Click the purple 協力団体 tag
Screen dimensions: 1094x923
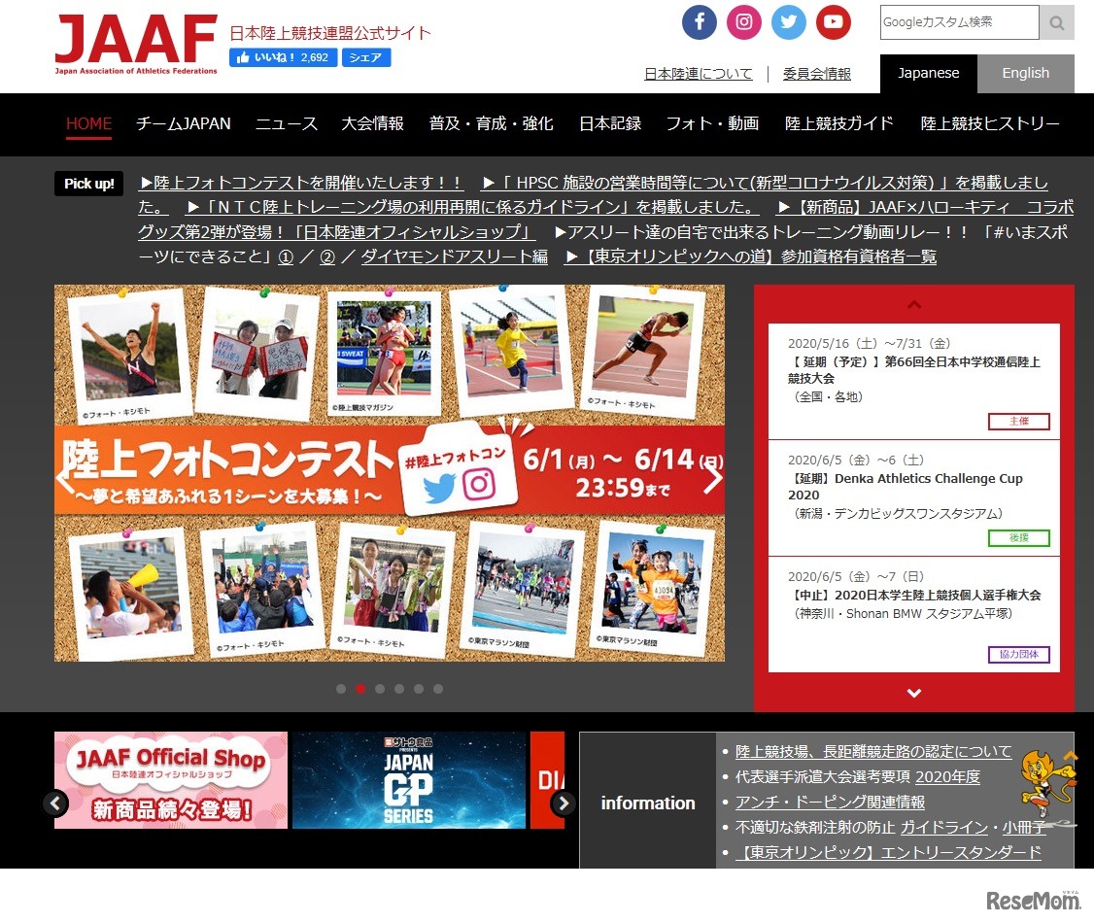(1018, 655)
